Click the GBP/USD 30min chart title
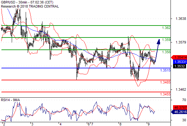This screenshot has height=126, width=187. coord(27,3)
